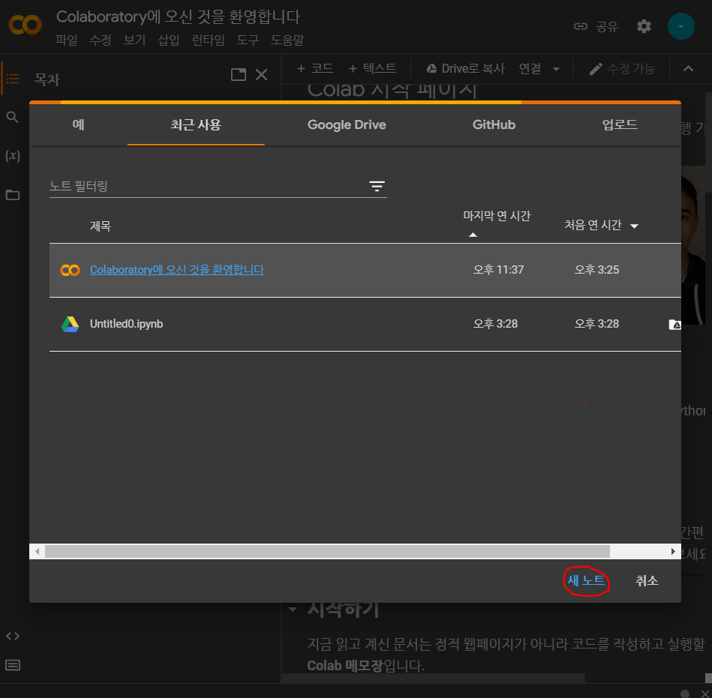This screenshot has width=712, height=698.
Task: Open the 수정 menu
Action: click(101, 40)
